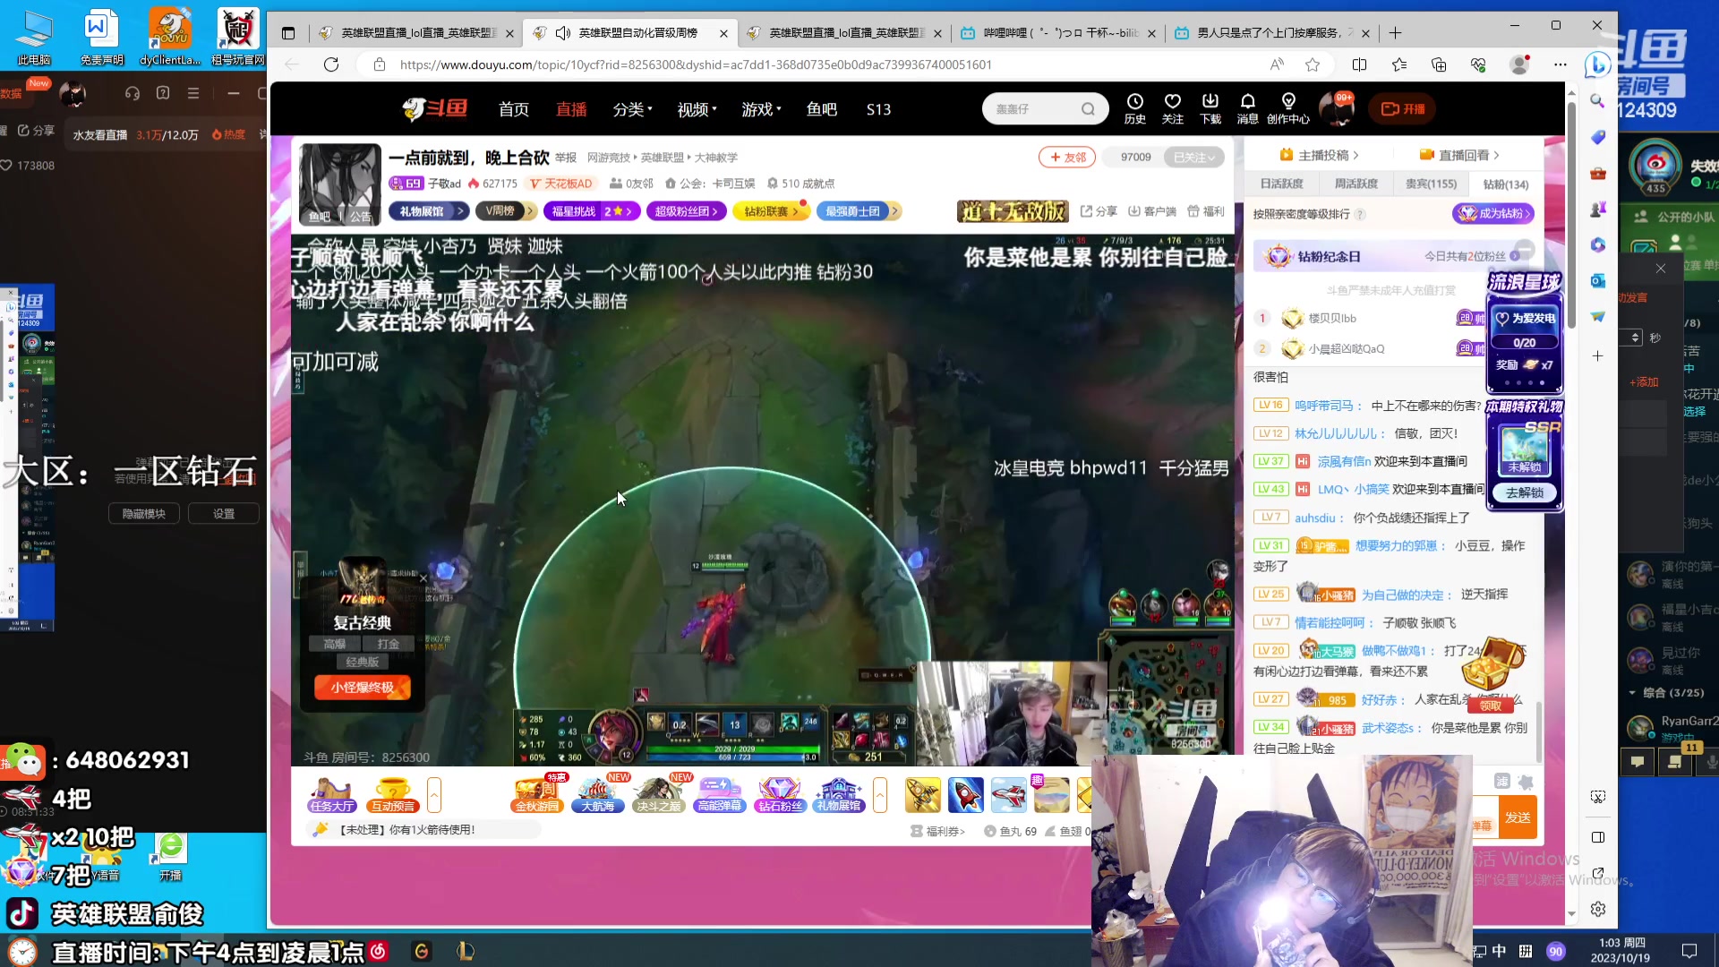Click the Bing chat icon in sidebar
The height and width of the screenshot is (967, 1719).
tap(1597, 64)
